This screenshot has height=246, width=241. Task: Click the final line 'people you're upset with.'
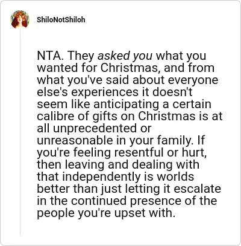106,213
